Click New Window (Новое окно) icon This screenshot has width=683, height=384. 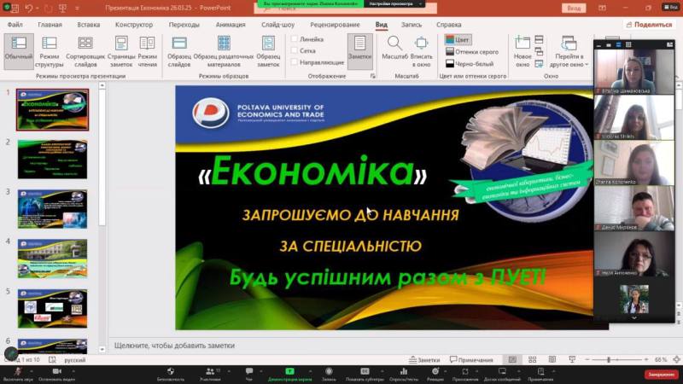click(522, 49)
